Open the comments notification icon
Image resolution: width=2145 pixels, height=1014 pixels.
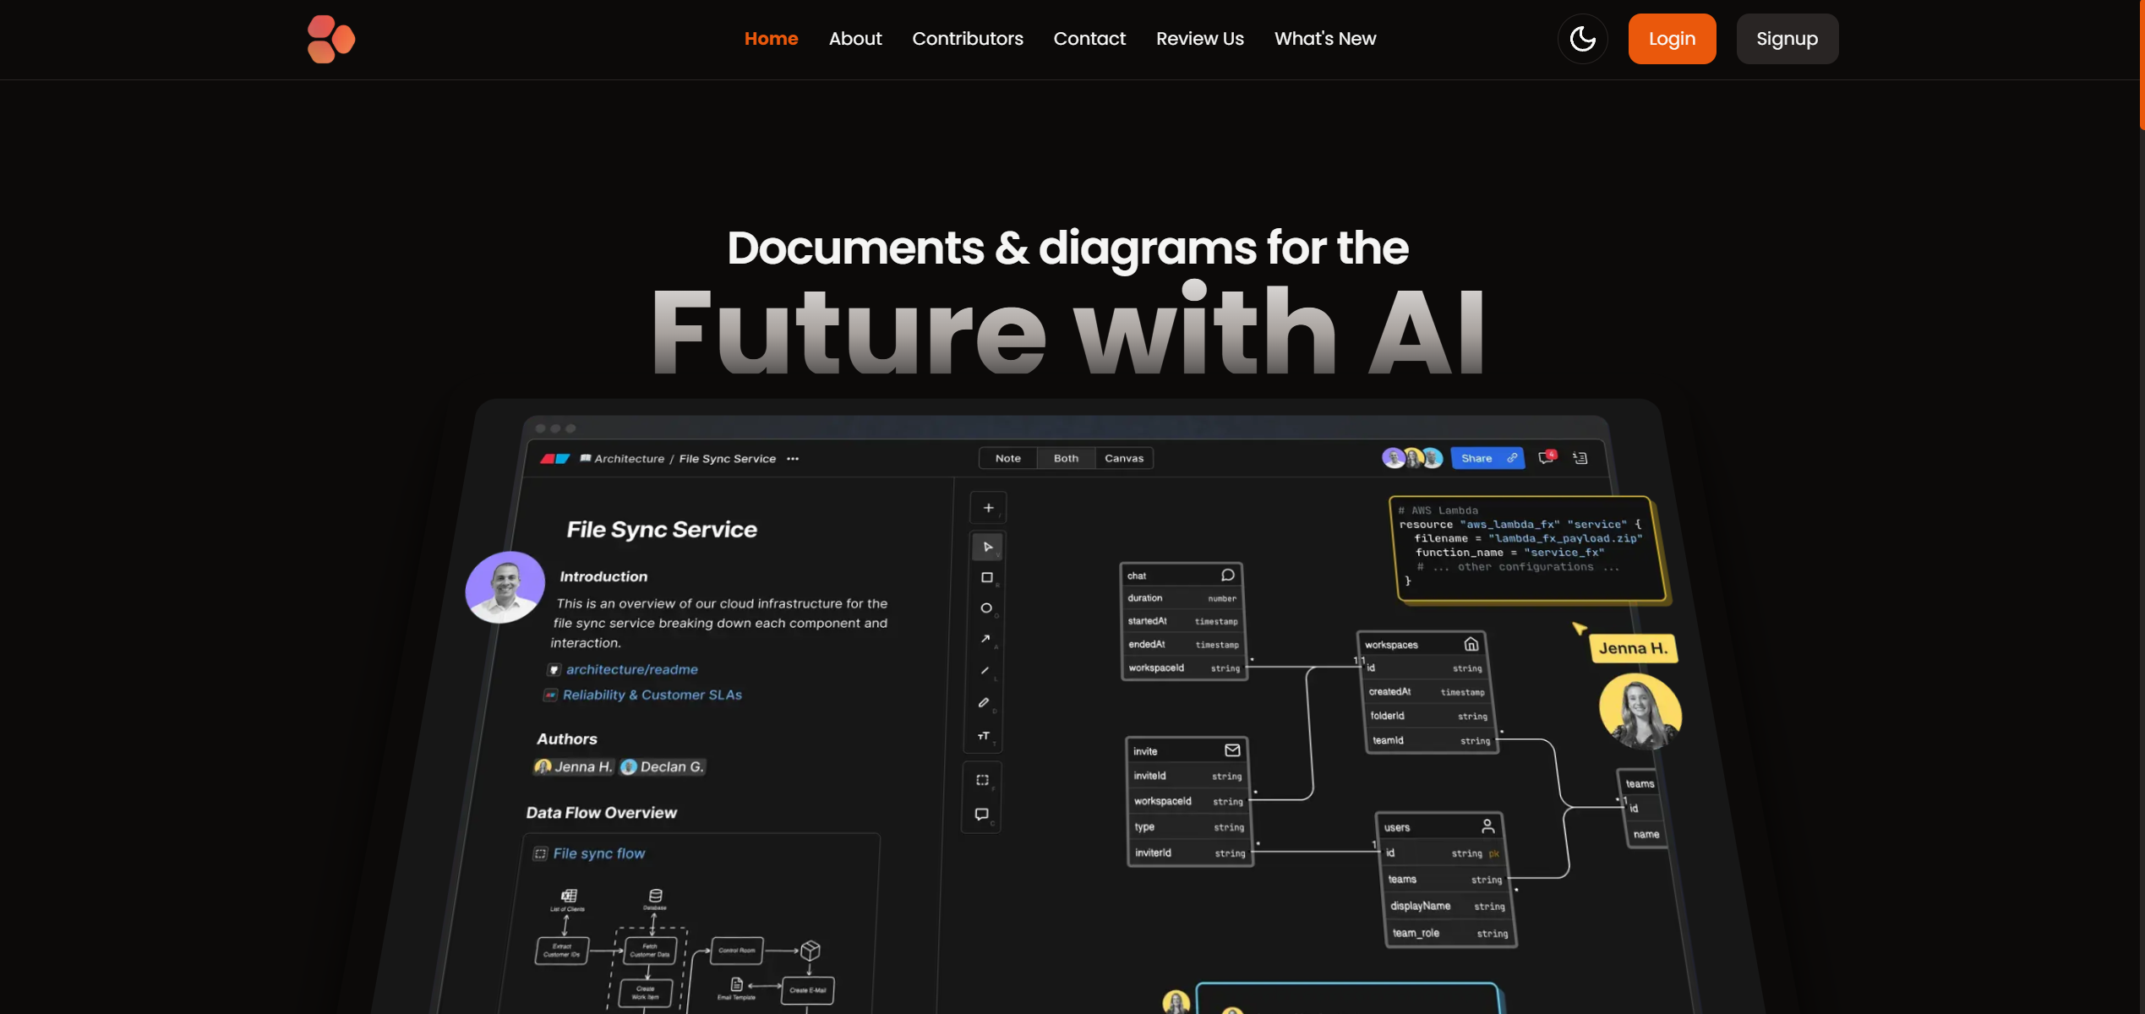pyautogui.click(x=1546, y=457)
